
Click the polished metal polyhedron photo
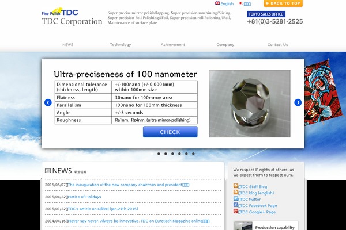coord(250,103)
